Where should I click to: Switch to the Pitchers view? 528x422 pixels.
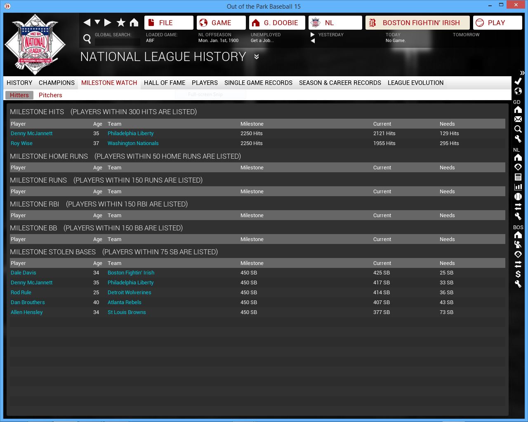point(50,95)
